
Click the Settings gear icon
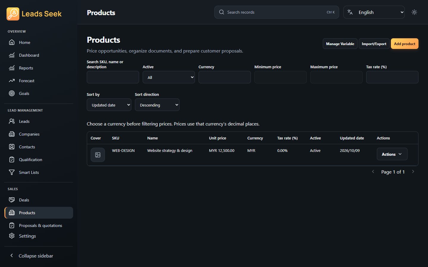pyautogui.click(x=12, y=236)
